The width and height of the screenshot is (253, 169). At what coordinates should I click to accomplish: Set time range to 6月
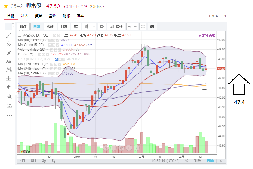[x=34, y=161]
